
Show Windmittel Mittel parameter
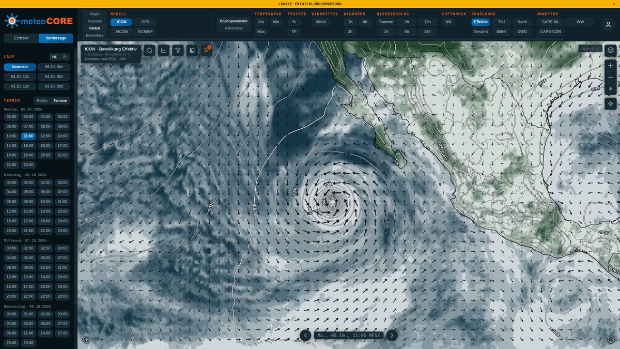click(x=321, y=22)
